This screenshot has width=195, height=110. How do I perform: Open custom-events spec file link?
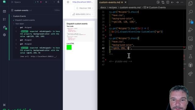(21, 10)
